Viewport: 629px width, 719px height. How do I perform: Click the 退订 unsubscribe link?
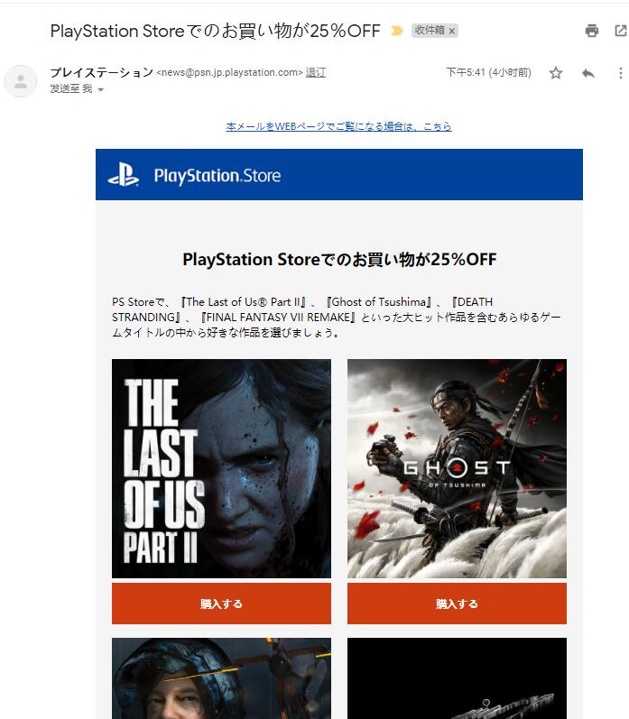tap(316, 72)
